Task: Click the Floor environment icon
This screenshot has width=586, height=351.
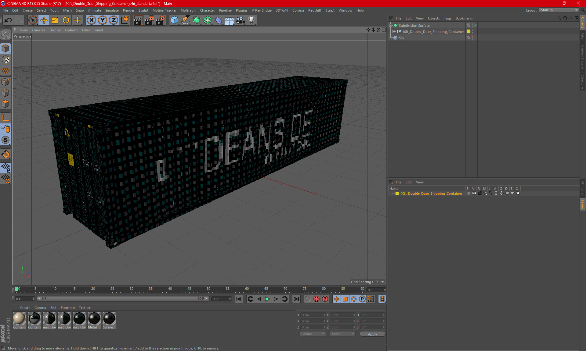Action: pyautogui.click(x=229, y=20)
